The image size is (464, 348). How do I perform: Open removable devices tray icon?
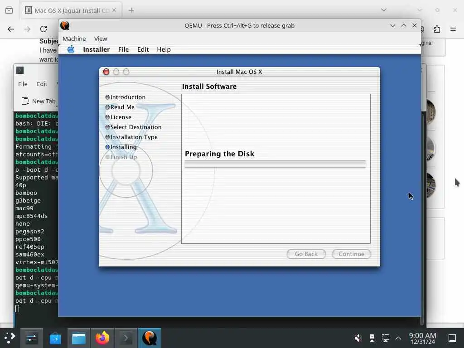coord(372,338)
